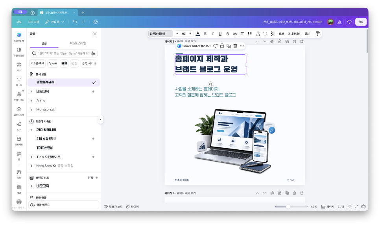Toggle bold formatting
Viewport: 380px width, 226px height.
205,34
